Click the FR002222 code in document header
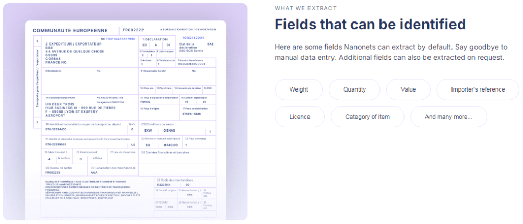523x224 pixels. (134, 30)
